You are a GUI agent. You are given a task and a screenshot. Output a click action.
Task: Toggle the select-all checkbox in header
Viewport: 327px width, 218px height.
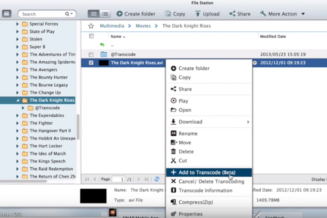tap(91, 36)
